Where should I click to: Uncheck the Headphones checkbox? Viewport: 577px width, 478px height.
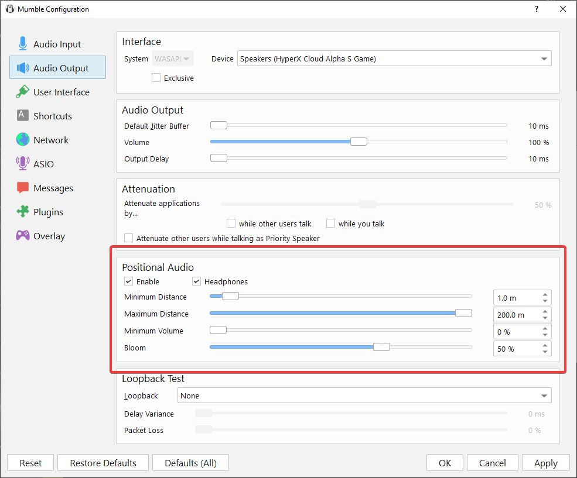[x=196, y=281]
